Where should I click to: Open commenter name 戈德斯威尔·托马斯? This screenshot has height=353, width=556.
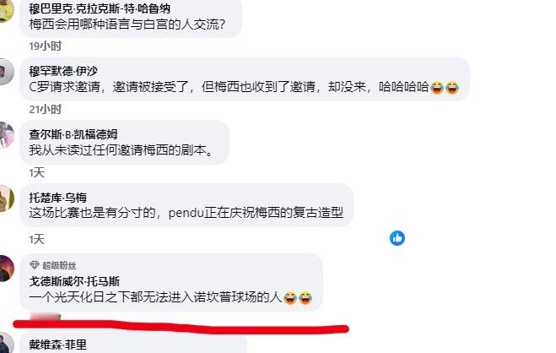click(74, 281)
